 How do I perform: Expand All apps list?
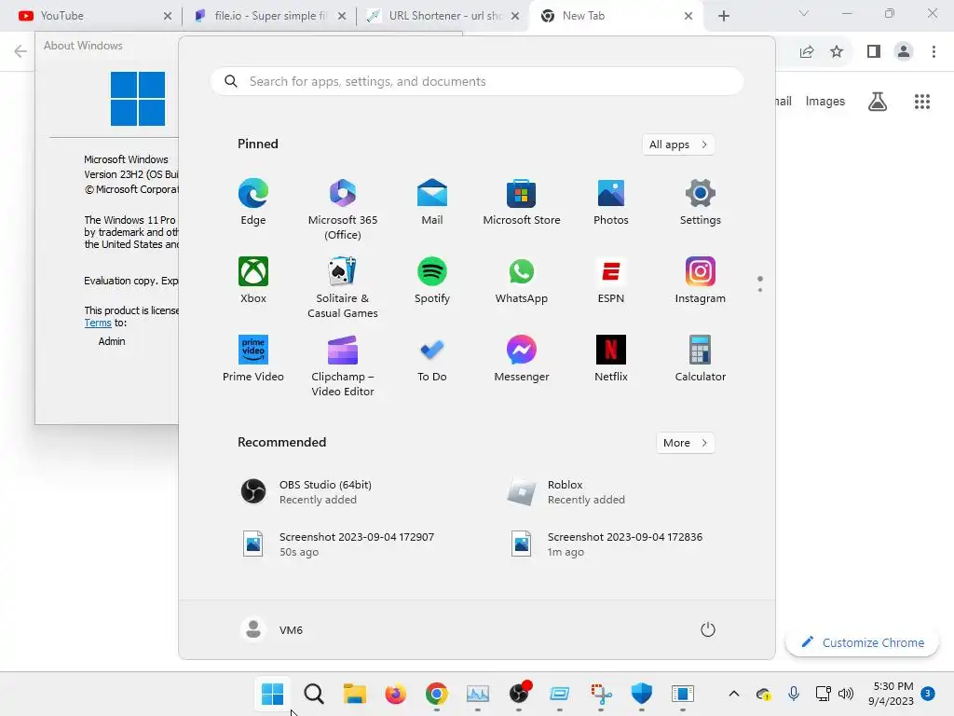[x=678, y=145]
